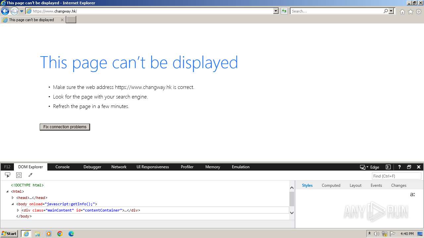Close the 'This page can't be displayed' tab
Image resolution: width=424 pixels, height=238 pixels.
pos(62,20)
